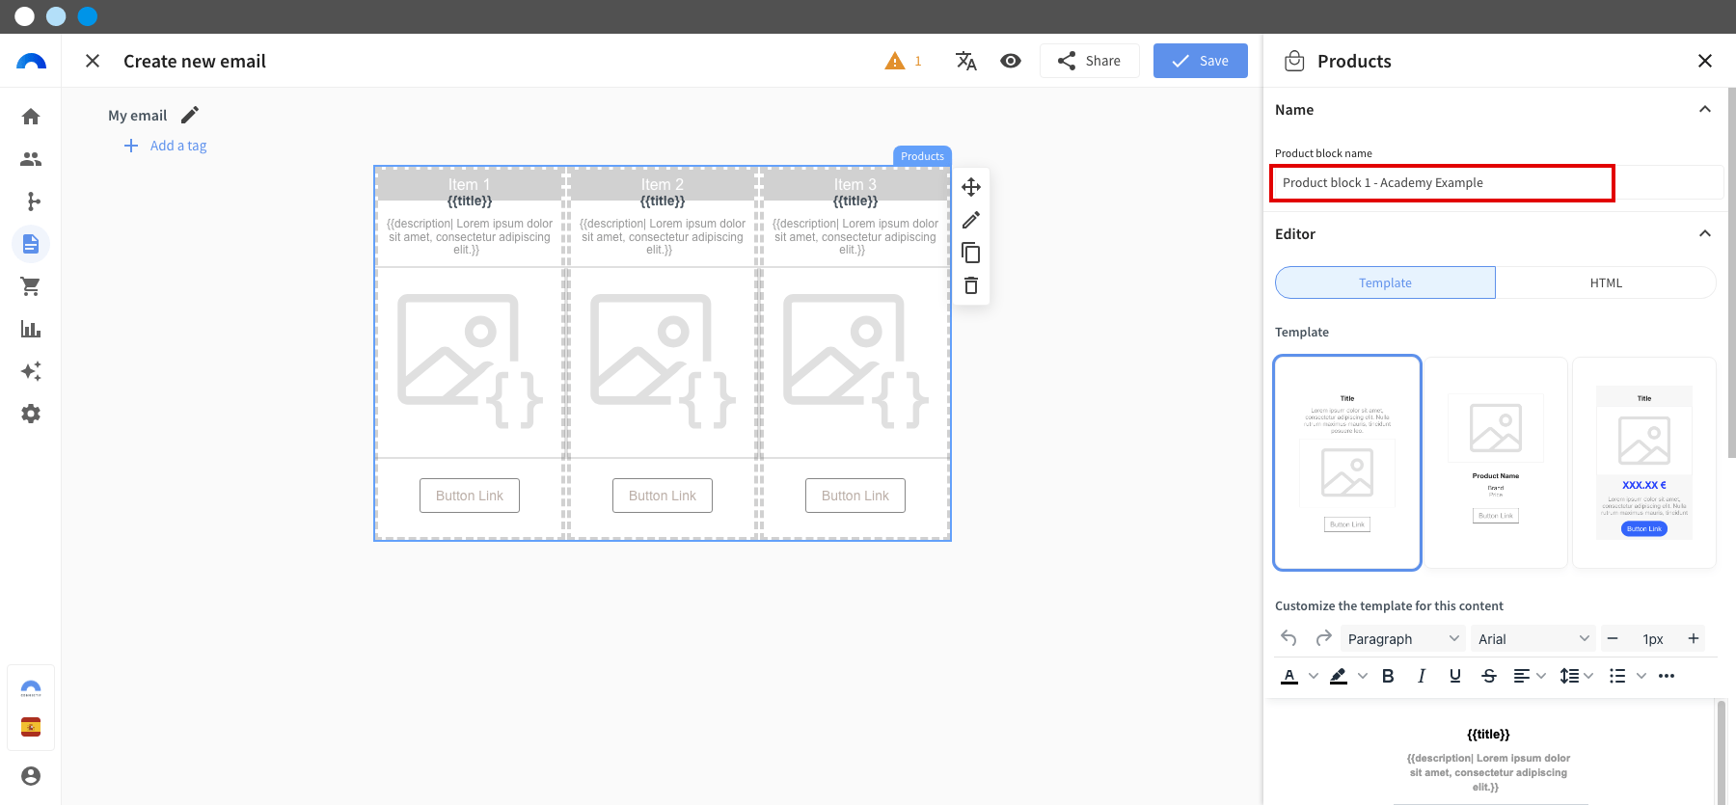This screenshot has height=805, width=1736.
Task: Click Add a tag link
Action: 166,146
